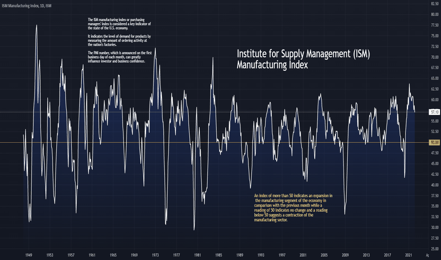The height and width of the screenshot is (260, 441).
Task: Click the 70.00 price scale label
Action: pyautogui.click(x=434, y=57)
